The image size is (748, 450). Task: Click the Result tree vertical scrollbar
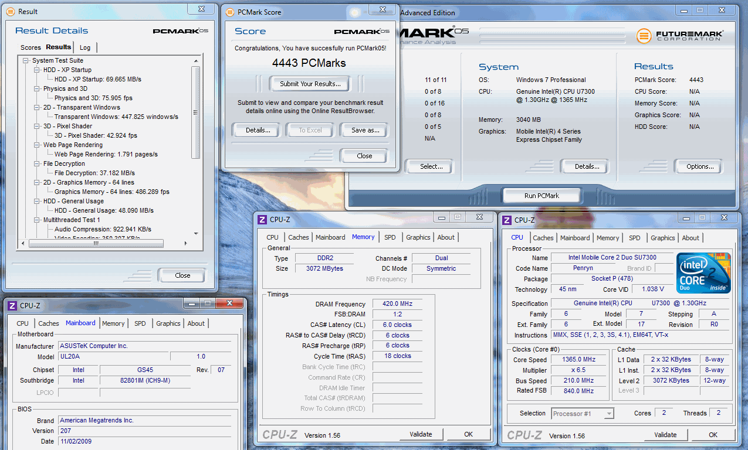(196, 112)
